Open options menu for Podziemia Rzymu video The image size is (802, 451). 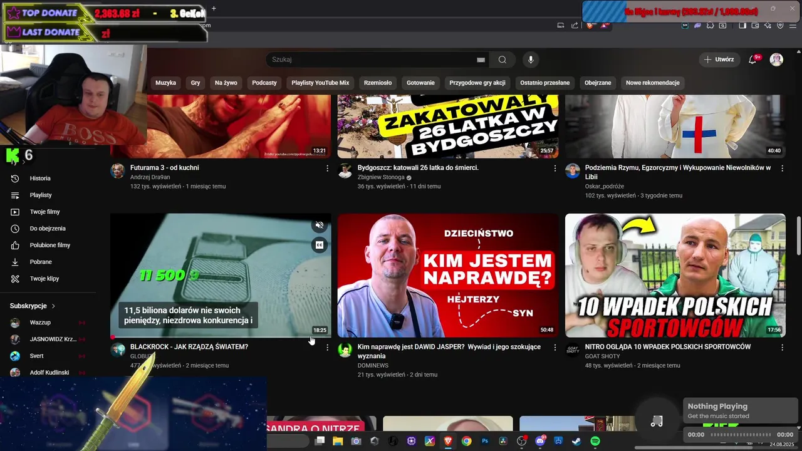click(x=782, y=168)
